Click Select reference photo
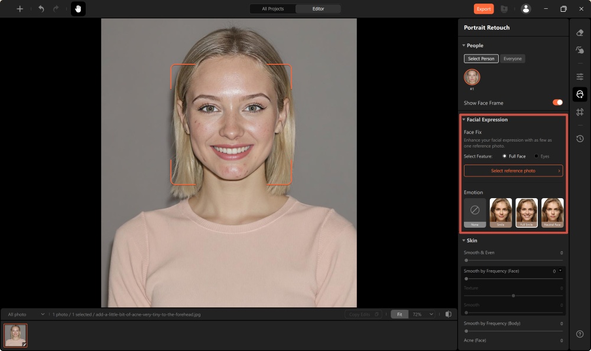 coord(513,170)
